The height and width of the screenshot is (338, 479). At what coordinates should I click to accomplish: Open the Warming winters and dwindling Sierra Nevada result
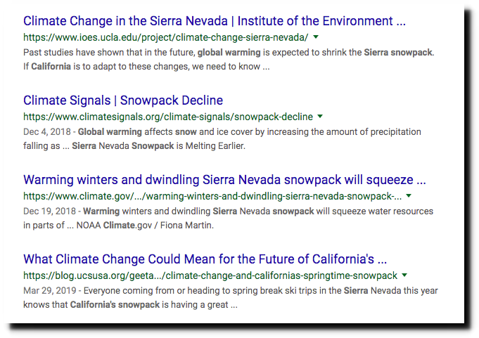(x=224, y=180)
